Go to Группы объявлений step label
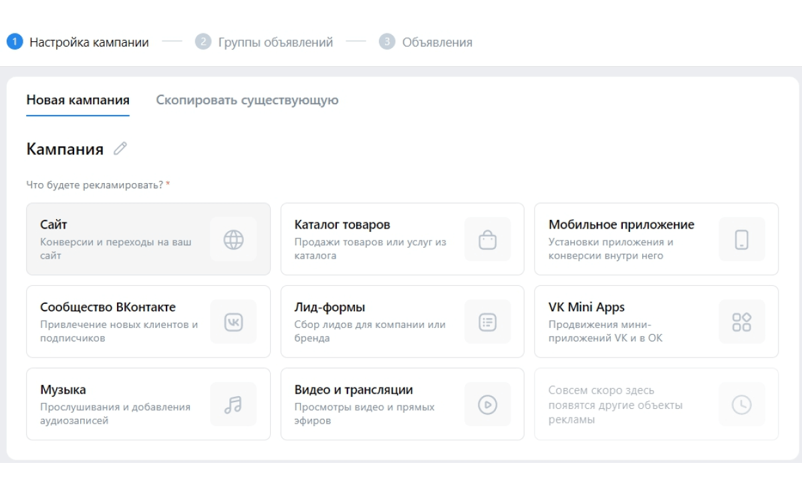802x481 pixels. point(275,42)
